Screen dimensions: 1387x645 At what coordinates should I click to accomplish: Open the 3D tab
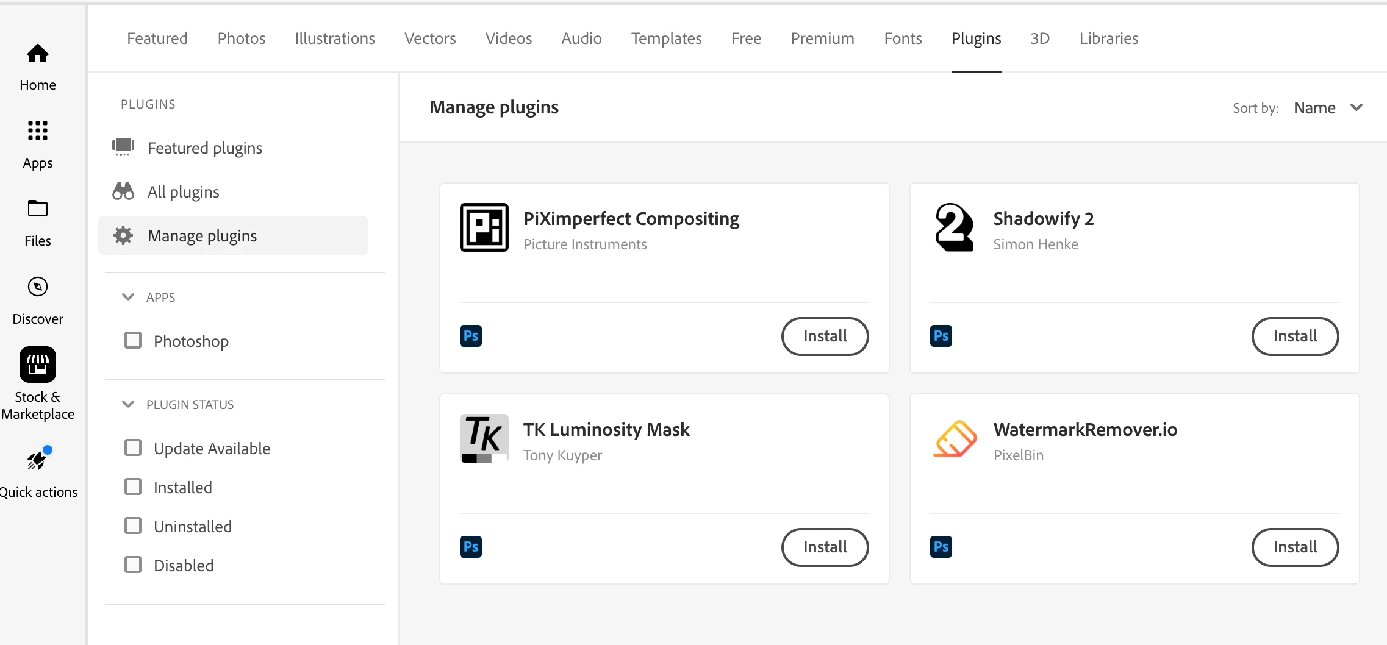coord(1041,38)
